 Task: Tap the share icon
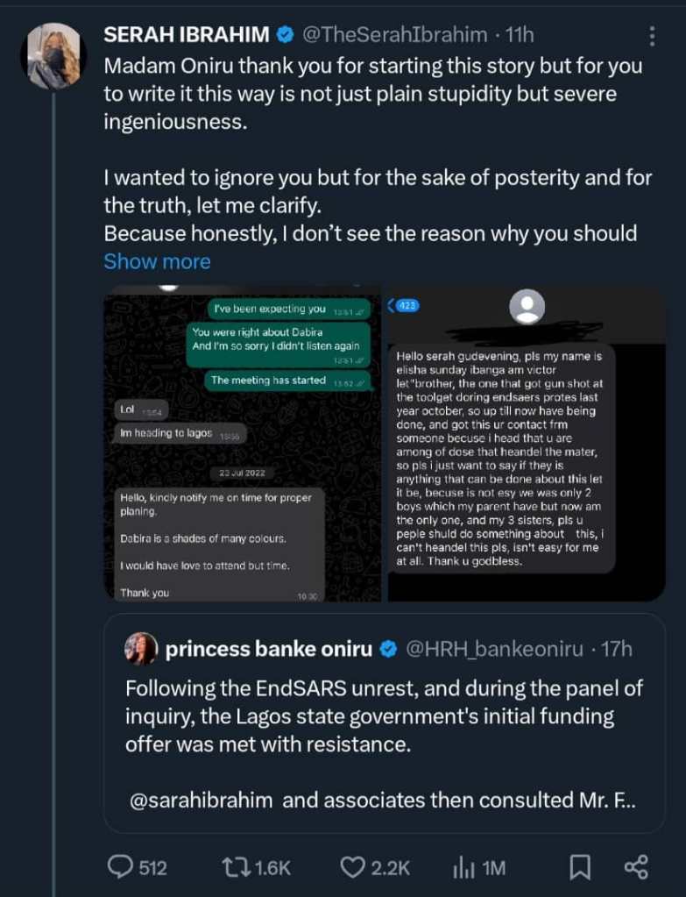tap(635, 867)
